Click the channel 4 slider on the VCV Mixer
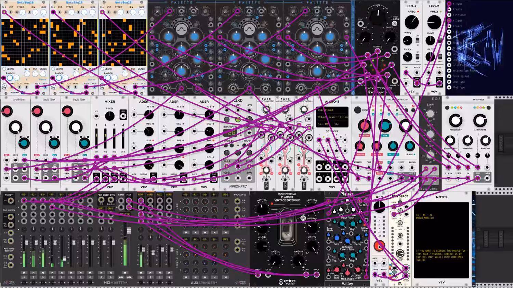Viewport: 513px width, 288px height. point(123,139)
